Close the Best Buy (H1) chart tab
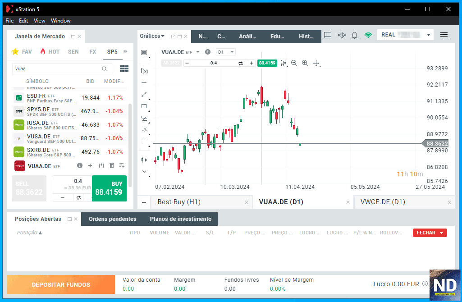This screenshot has height=302, width=462. 247,202
